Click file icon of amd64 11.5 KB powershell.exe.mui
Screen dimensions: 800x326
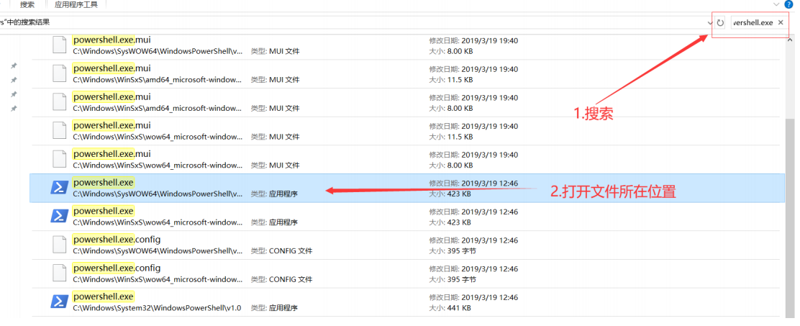point(60,73)
